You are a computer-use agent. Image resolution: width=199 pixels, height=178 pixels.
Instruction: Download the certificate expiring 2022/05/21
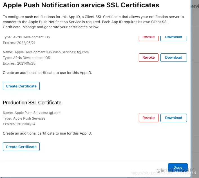[x=173, y=38]
